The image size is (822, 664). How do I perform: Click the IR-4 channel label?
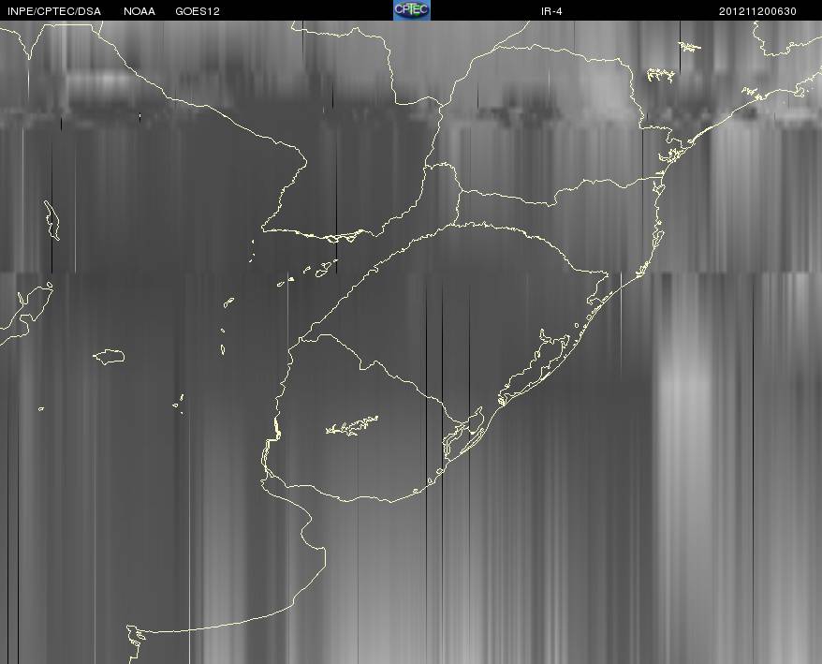(551, 11)
